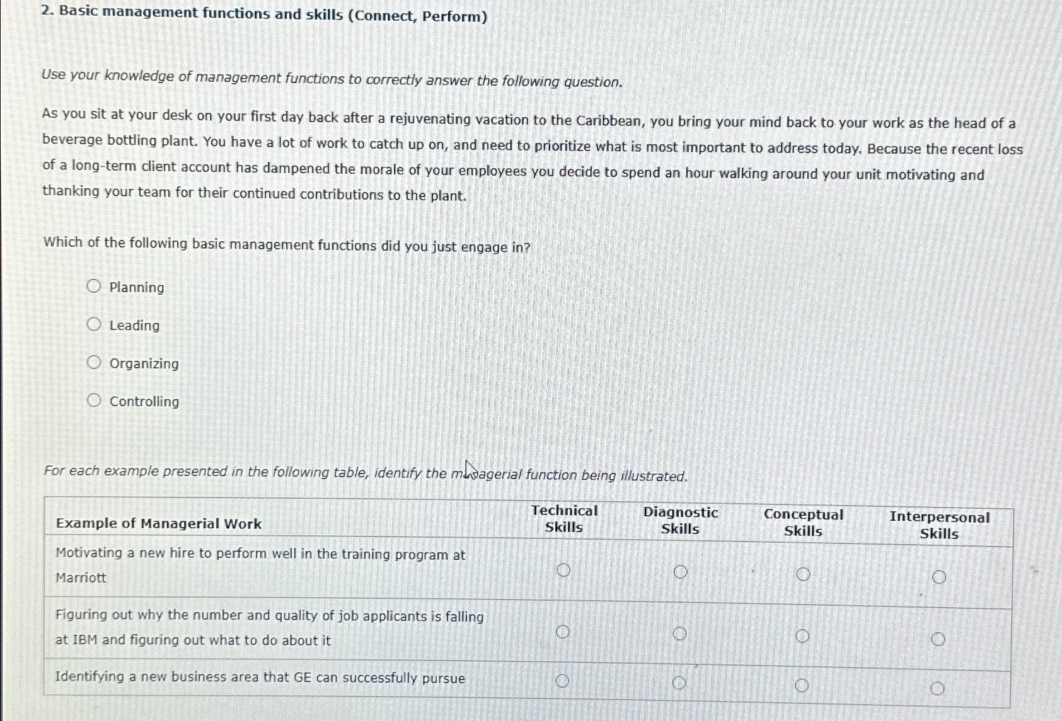This screenshot has width=1062, height=721.
Task: Select Conceptual Skills for the IBM row
Action: tap(803, 636)
